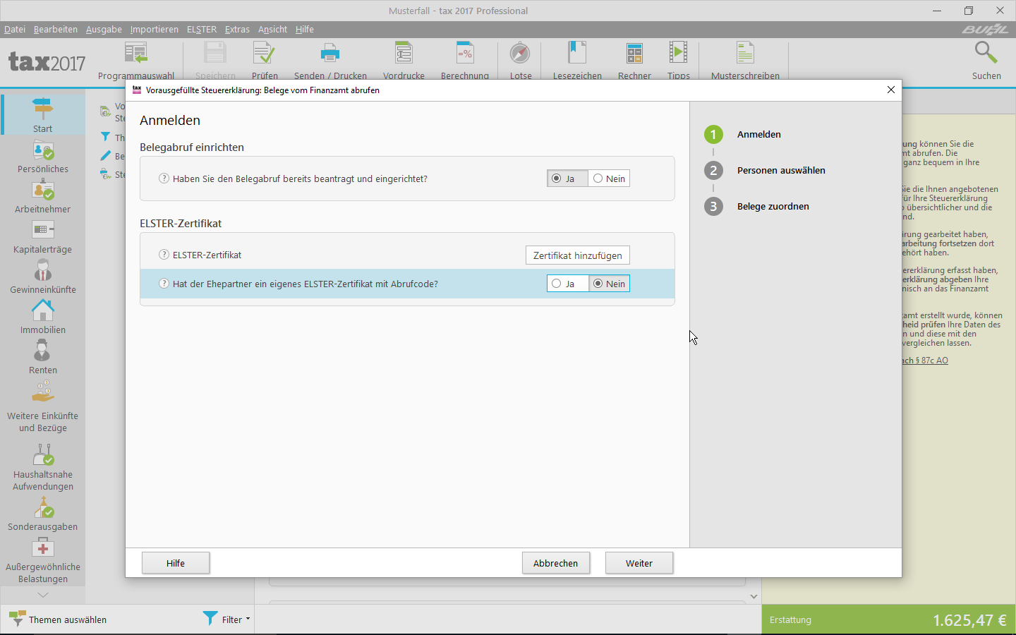
Task: Click Themen auswählen signpost icon
Action: point(17,619)
